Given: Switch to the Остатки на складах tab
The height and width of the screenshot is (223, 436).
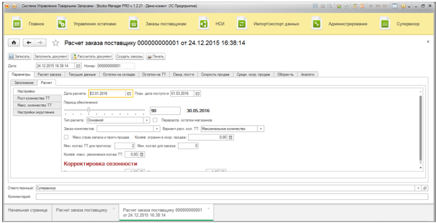Looking at the screenshot, I should coord(119,74).
